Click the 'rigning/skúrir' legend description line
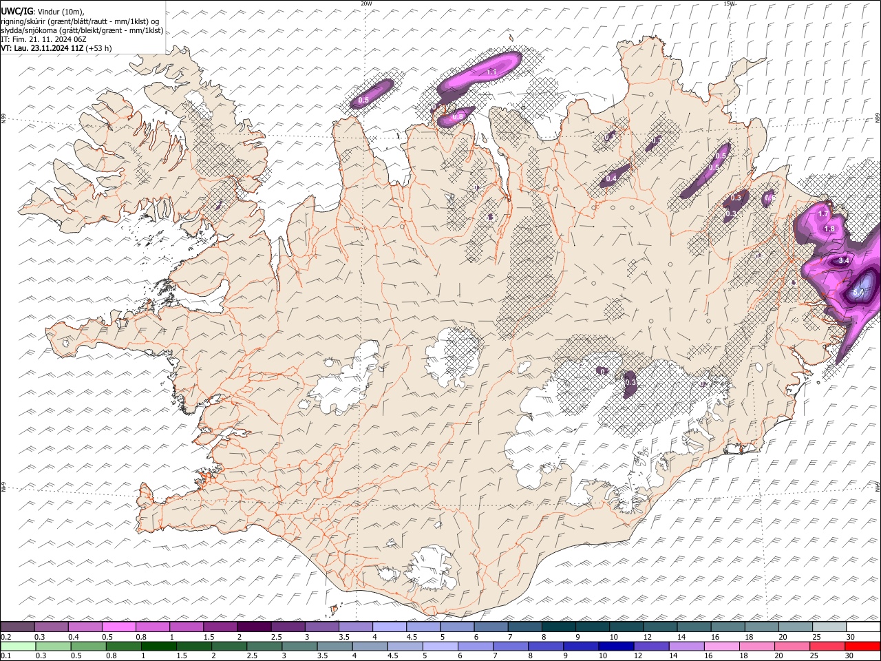 pyautogui.click(x=81, y=21)
